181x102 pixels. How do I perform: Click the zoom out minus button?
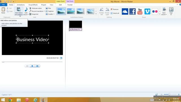pyautogui.click(x=161, y=94)
